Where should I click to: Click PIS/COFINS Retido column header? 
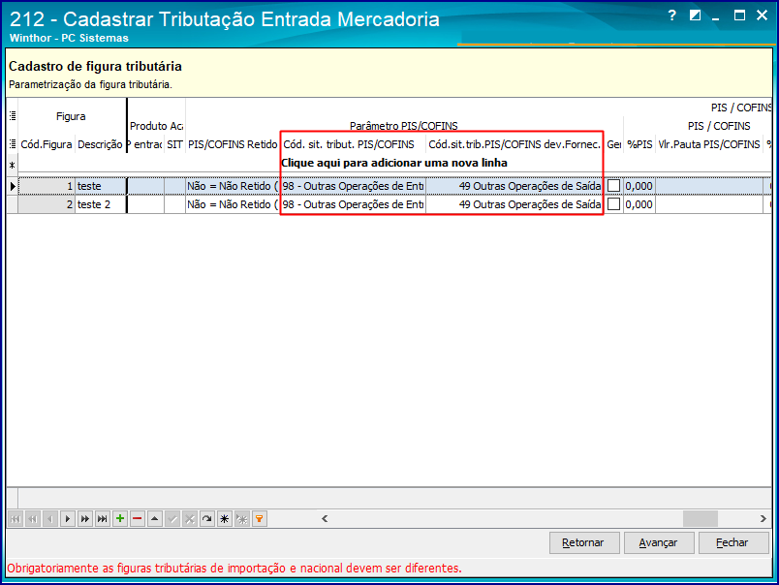pos(233,144)
